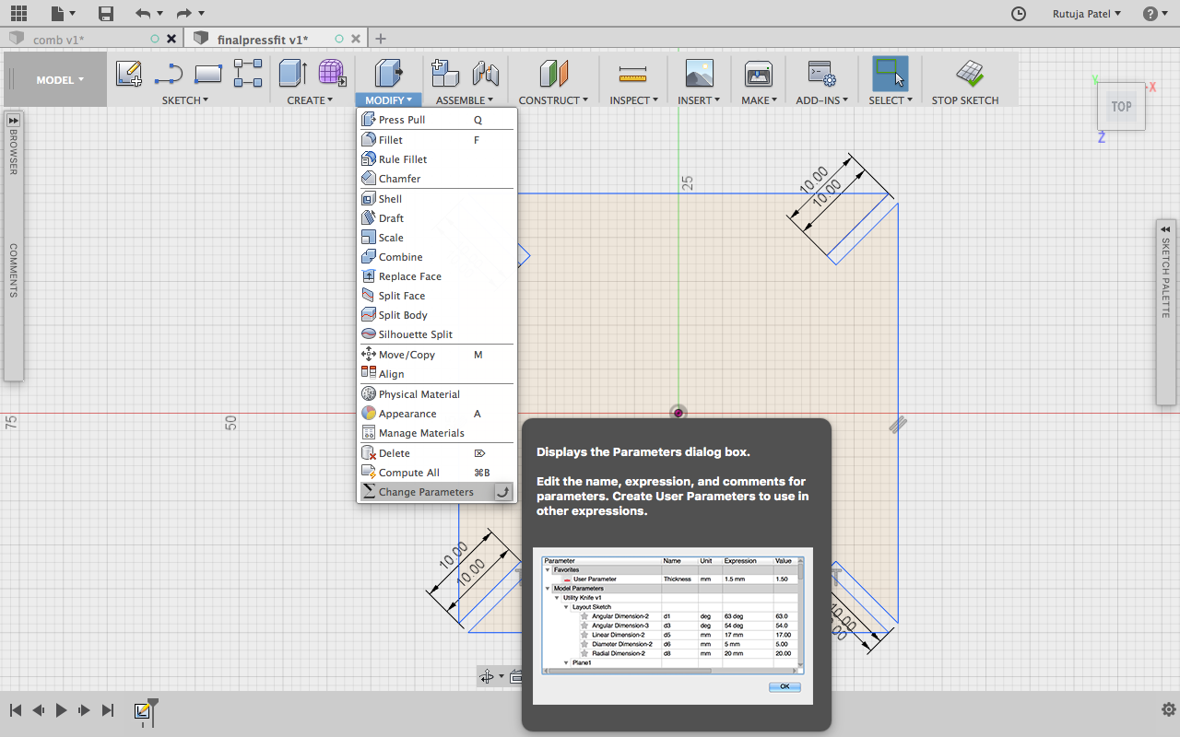Click the Insert image icon
The height and width of the screenshot is (737, 1180).
[x=699, y=74]
